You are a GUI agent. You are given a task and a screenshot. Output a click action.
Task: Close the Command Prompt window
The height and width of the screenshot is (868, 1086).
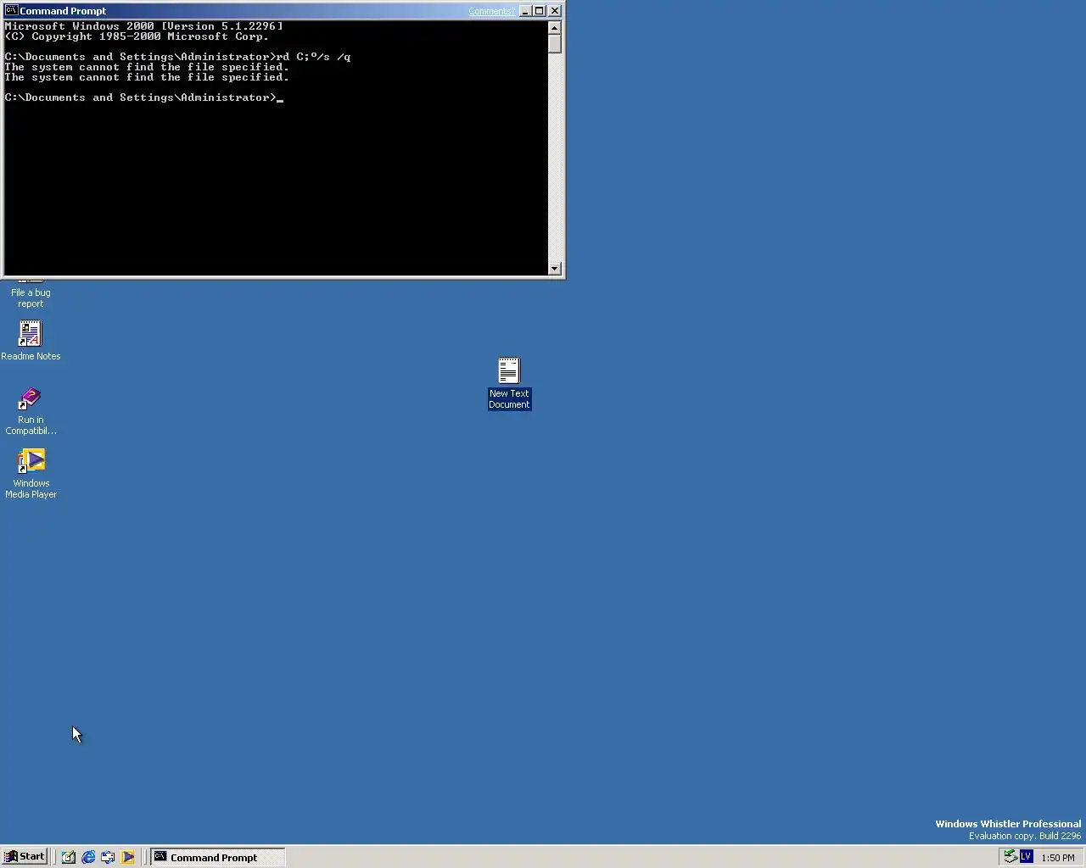(555, 11)
